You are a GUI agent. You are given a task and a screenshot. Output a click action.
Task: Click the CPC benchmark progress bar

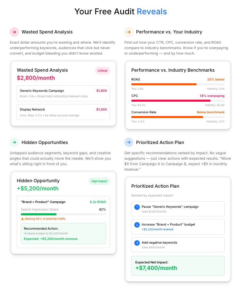[178, 101]
